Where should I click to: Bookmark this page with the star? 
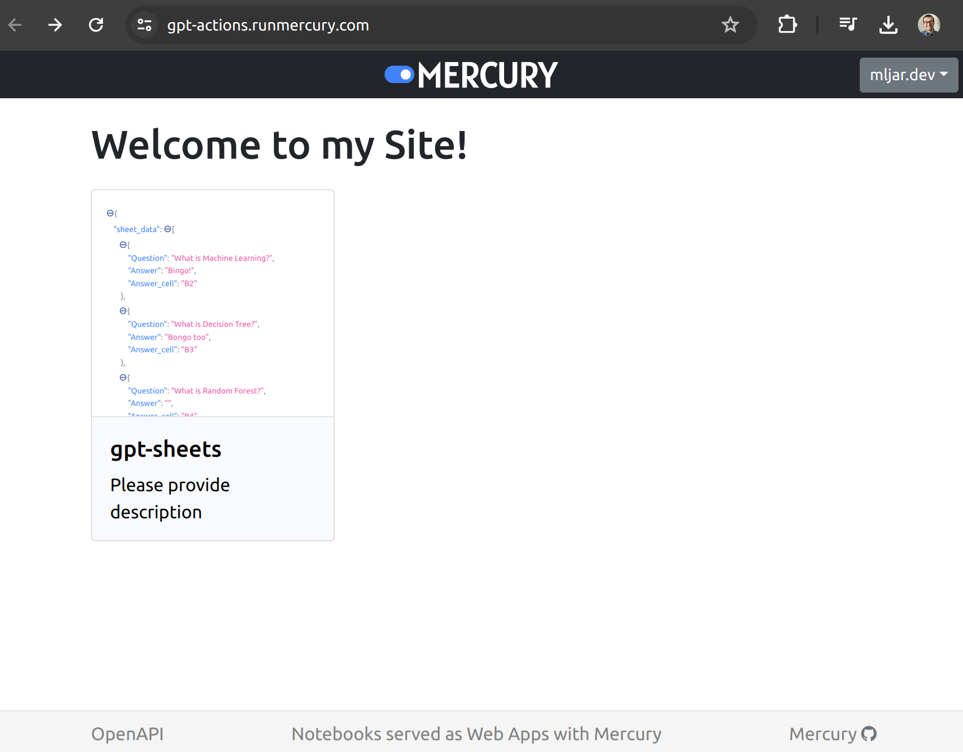pos(731,25)
